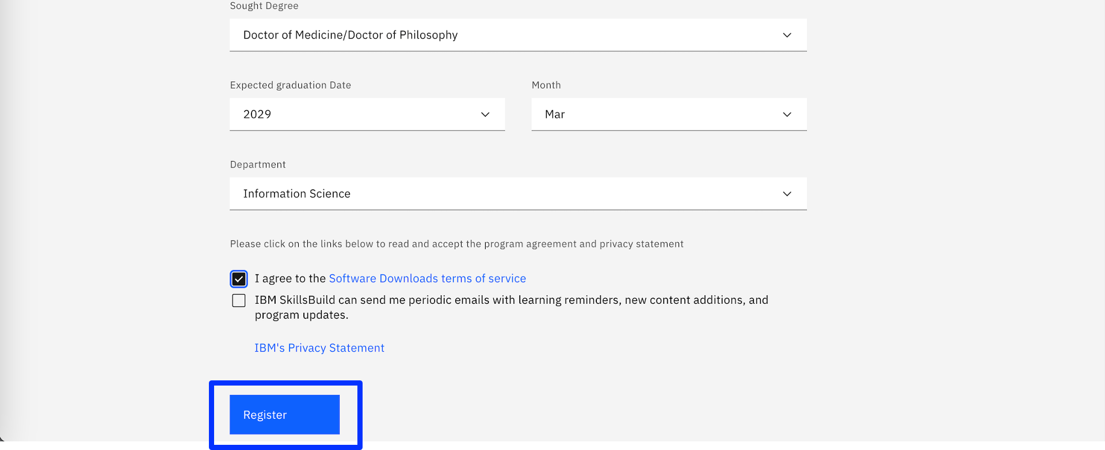Click the "Department" field label
This screenshot has width=1105, height=450.
click(x=258, y=165)
